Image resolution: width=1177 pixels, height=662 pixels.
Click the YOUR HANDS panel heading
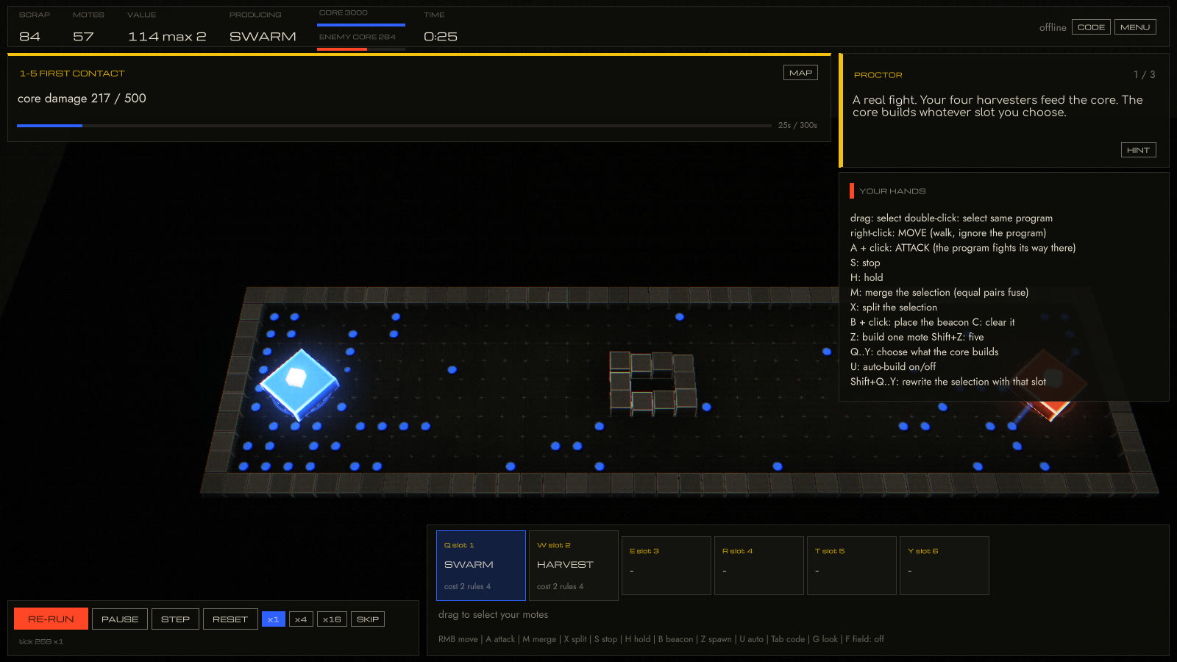(x=892, y=191)
